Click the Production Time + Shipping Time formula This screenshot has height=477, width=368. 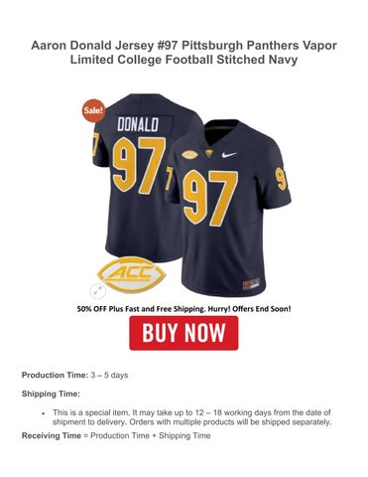coord(151,435)
